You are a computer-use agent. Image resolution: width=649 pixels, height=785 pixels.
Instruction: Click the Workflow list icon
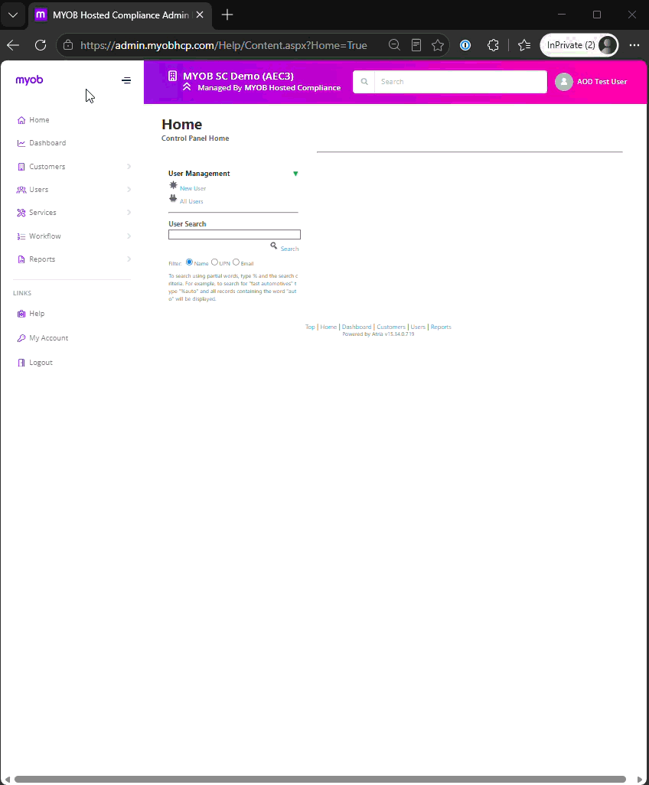click(21, 236)
